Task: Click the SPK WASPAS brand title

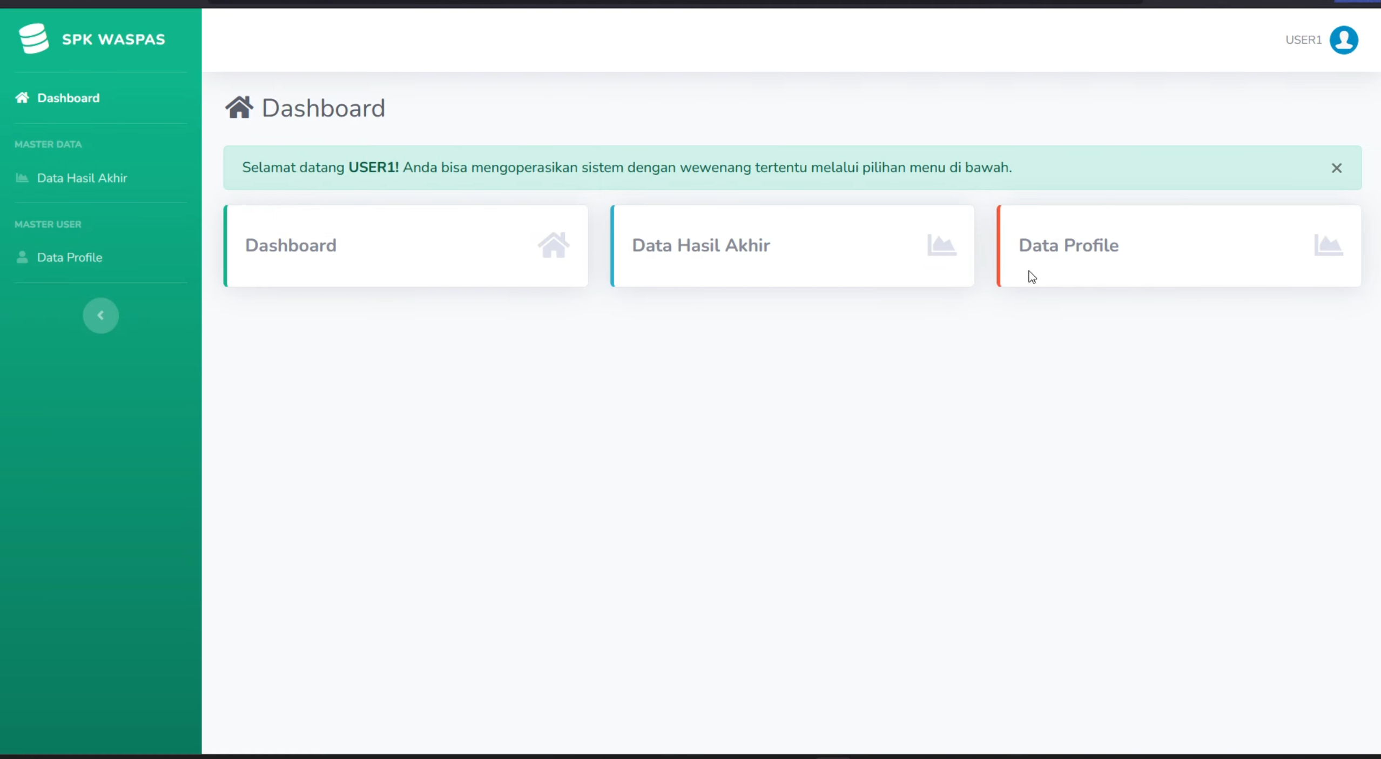Action: [113, 39]
